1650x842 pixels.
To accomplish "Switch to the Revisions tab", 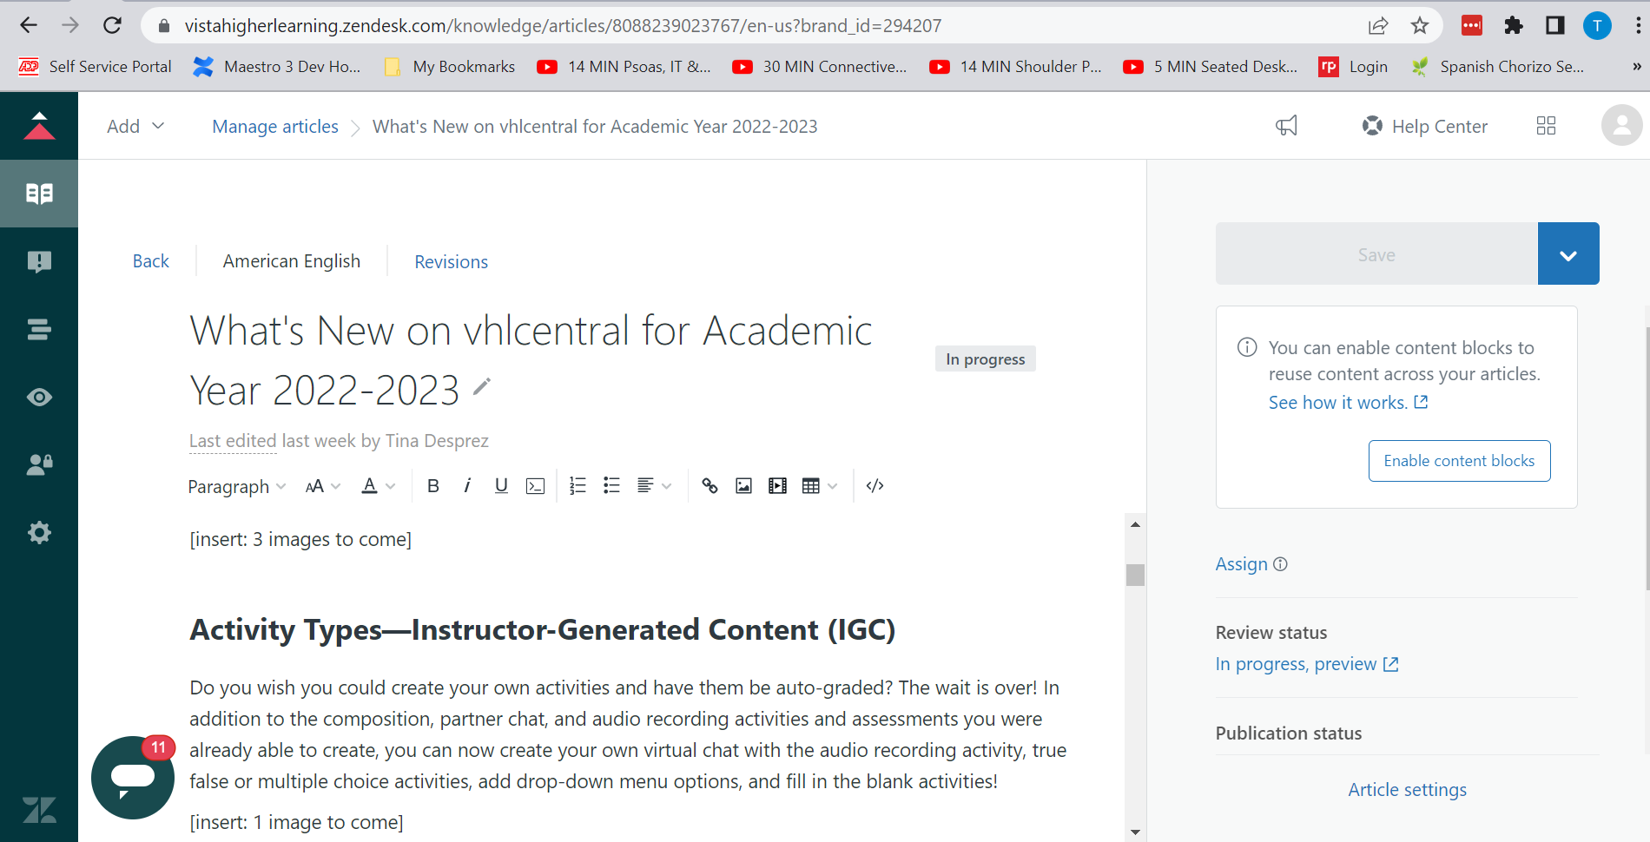I will coord(451,262).
